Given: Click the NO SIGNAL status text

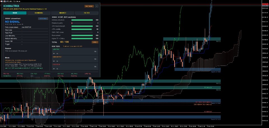Looking at the screenshot, I should click(12, 22).
